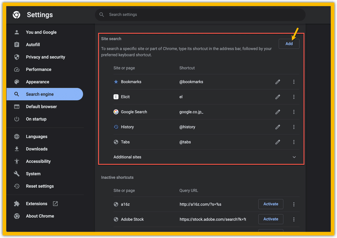Open more actions for History row
Screen dimensions: 337x238
(294, 127)
